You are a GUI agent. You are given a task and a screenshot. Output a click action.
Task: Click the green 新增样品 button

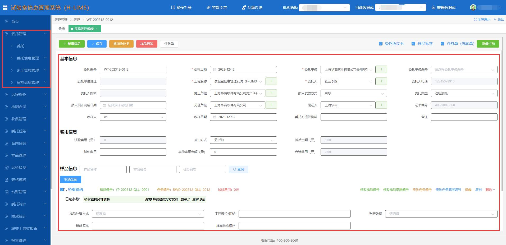coord(72,44)
